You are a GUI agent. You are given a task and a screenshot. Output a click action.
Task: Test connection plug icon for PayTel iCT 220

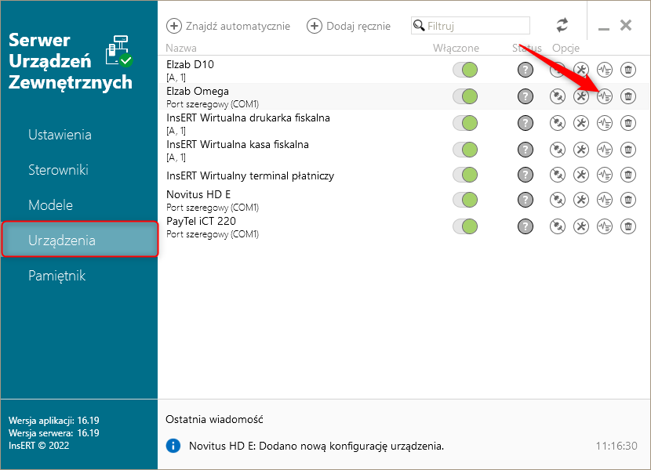(x=558, y=226)
